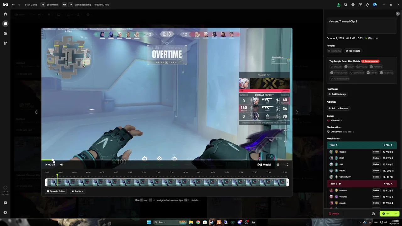Open the overlapping windows icon in top bar

pyautogui.click(x=360, y=5)
